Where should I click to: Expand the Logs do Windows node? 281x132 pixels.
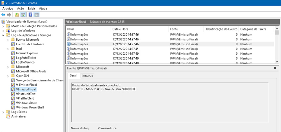3,31
